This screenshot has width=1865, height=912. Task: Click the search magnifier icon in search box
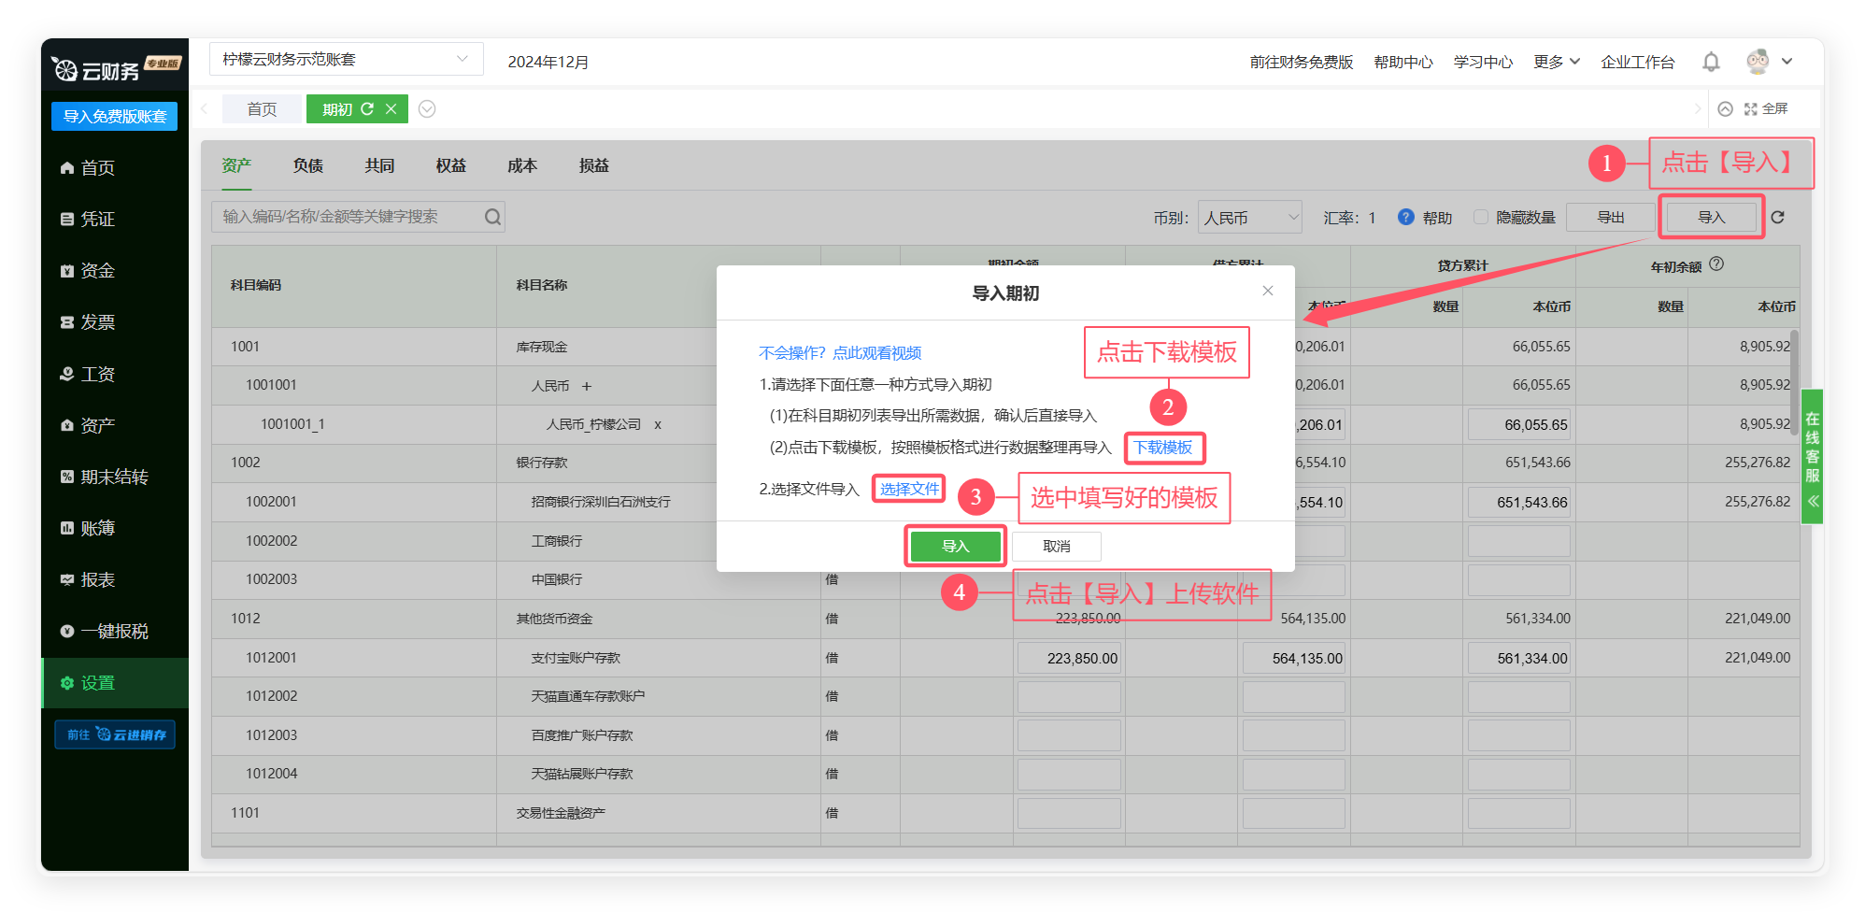coord(492,217)
